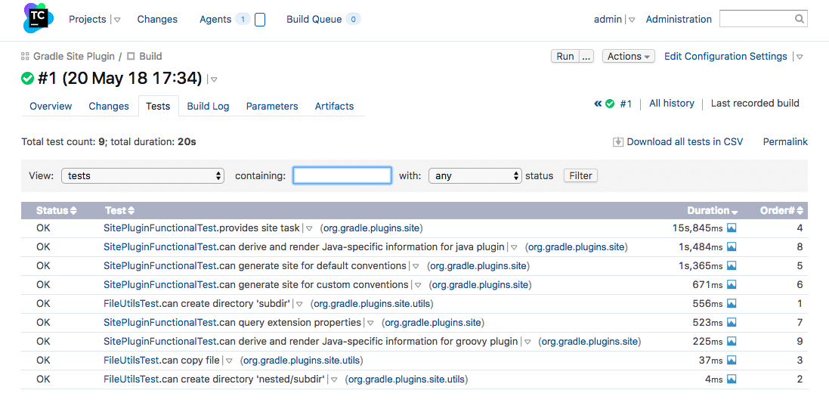
Task: Expand the Projects menu arrow
Action: (116, 20)
